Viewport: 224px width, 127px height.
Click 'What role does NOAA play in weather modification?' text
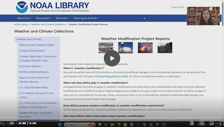96,83
